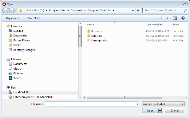Click the Open dialog title icon

[x=4, y=4]
